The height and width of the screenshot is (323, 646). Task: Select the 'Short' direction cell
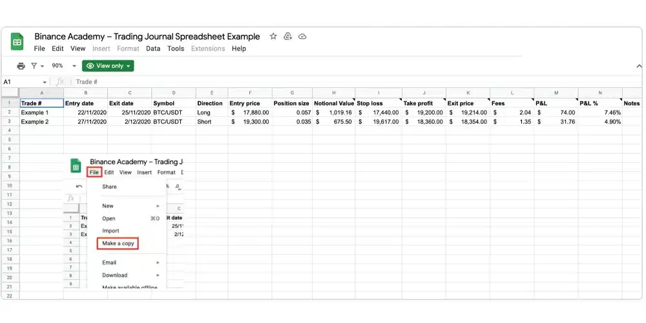tap(212, 122)
